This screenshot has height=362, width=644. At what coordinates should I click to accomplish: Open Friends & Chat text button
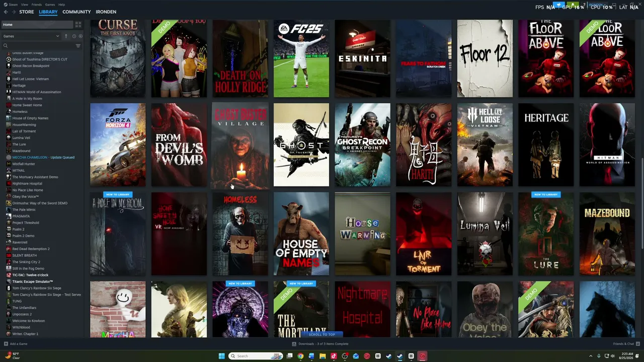coord(623,344)
